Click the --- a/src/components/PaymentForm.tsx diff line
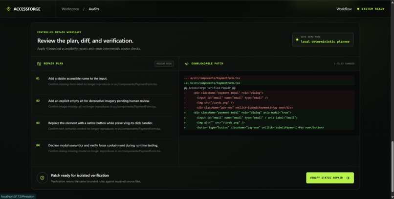This screenshot has height=199, width=394. click(269, 78)
